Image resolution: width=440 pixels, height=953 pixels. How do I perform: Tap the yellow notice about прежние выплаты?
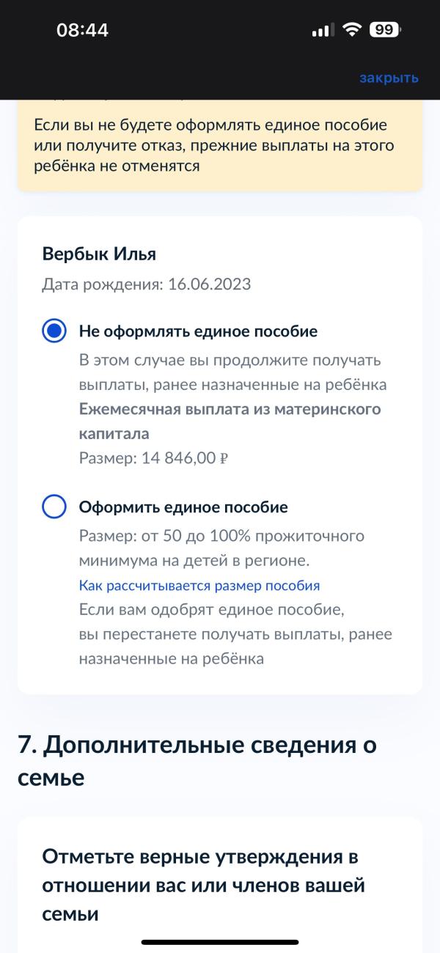[220, 145]
